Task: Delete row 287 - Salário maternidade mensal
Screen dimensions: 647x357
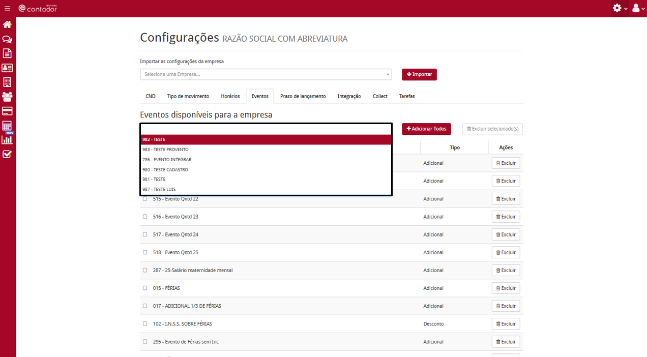Action: click(x=506, y=270)
